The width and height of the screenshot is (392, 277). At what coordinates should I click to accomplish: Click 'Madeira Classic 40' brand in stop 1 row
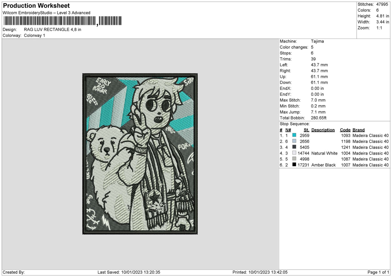tap(370, 135)
